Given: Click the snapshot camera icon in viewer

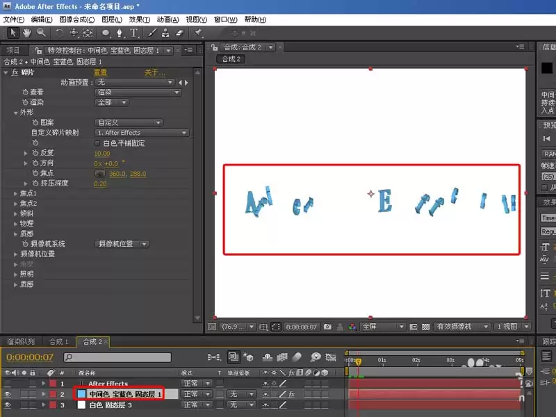Looking at the screenshot, I should (x=327, y=327).
